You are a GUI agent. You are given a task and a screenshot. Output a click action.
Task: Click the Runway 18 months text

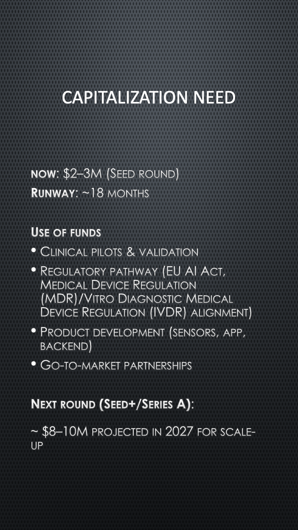(90, 193)
